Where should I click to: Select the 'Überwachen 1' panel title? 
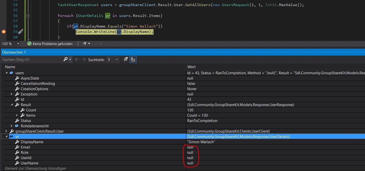click(14, 52)
